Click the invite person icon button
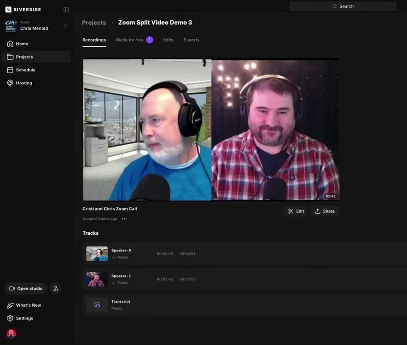Screen dimensions: 407x345 point(56,288)
